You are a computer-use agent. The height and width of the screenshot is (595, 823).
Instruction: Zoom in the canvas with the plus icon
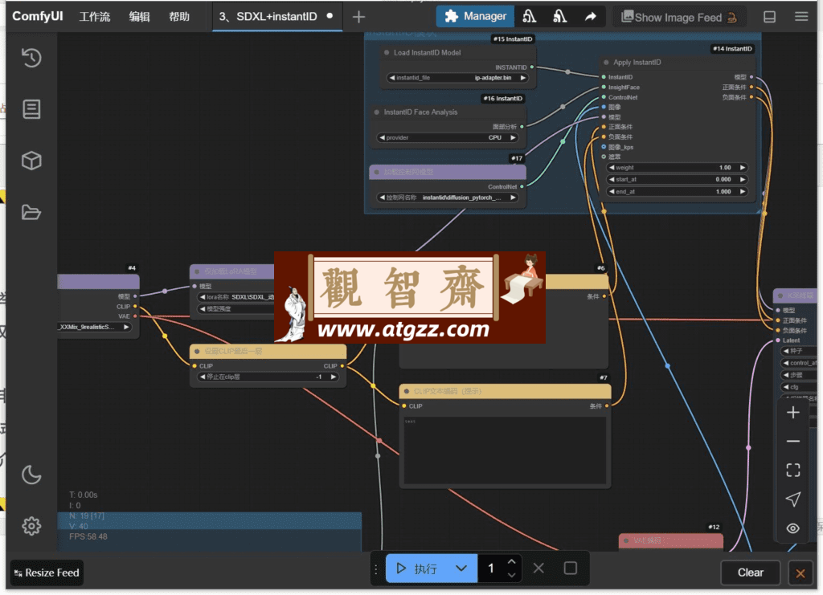793,413
